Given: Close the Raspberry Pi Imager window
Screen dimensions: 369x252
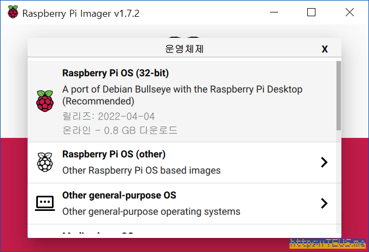Looking at the screenshot, I should 350,12.
